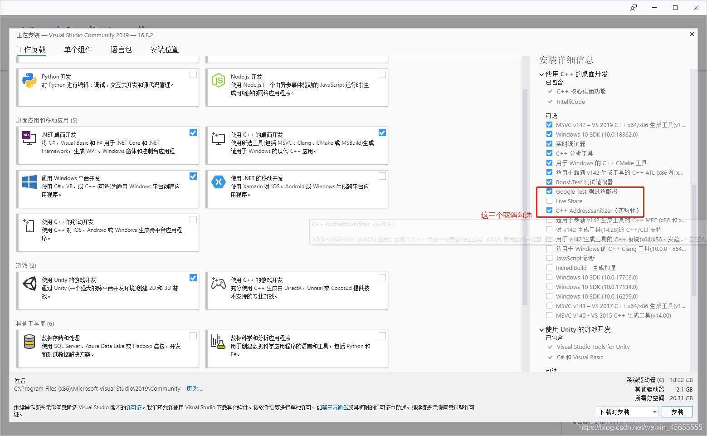
Task: Uncheck the .NET desktop development workload
Action: click(193, 132)
